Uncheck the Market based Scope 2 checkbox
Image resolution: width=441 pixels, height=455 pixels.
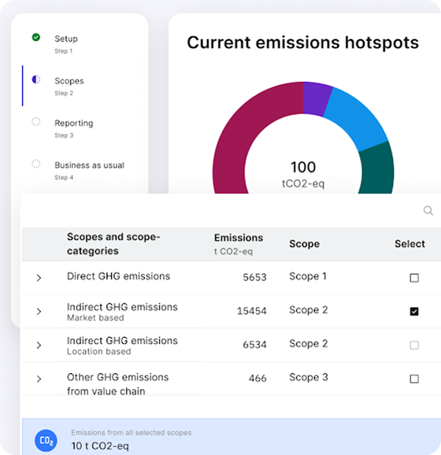pyautogui.click(x=414, y=312)
